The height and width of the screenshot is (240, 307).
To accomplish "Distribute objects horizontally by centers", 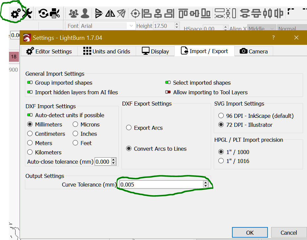I will click(x=267, y=14).
